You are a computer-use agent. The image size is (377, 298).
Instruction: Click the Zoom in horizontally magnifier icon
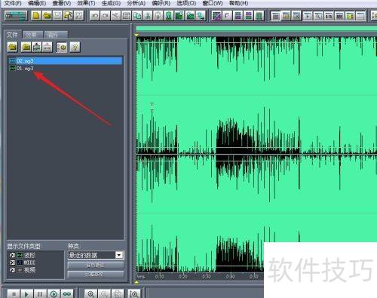pyautogui.click(x=90, y=293)
